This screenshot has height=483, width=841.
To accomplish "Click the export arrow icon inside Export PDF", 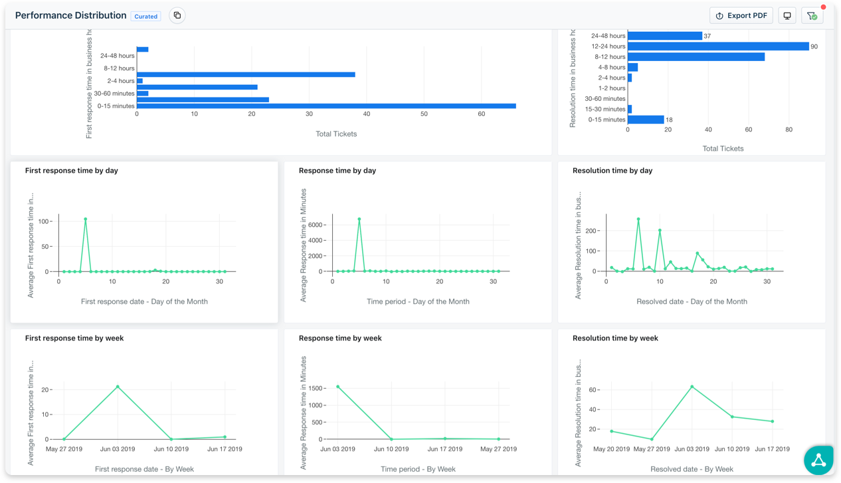I will pyautogui.click(x=721, y=15).
